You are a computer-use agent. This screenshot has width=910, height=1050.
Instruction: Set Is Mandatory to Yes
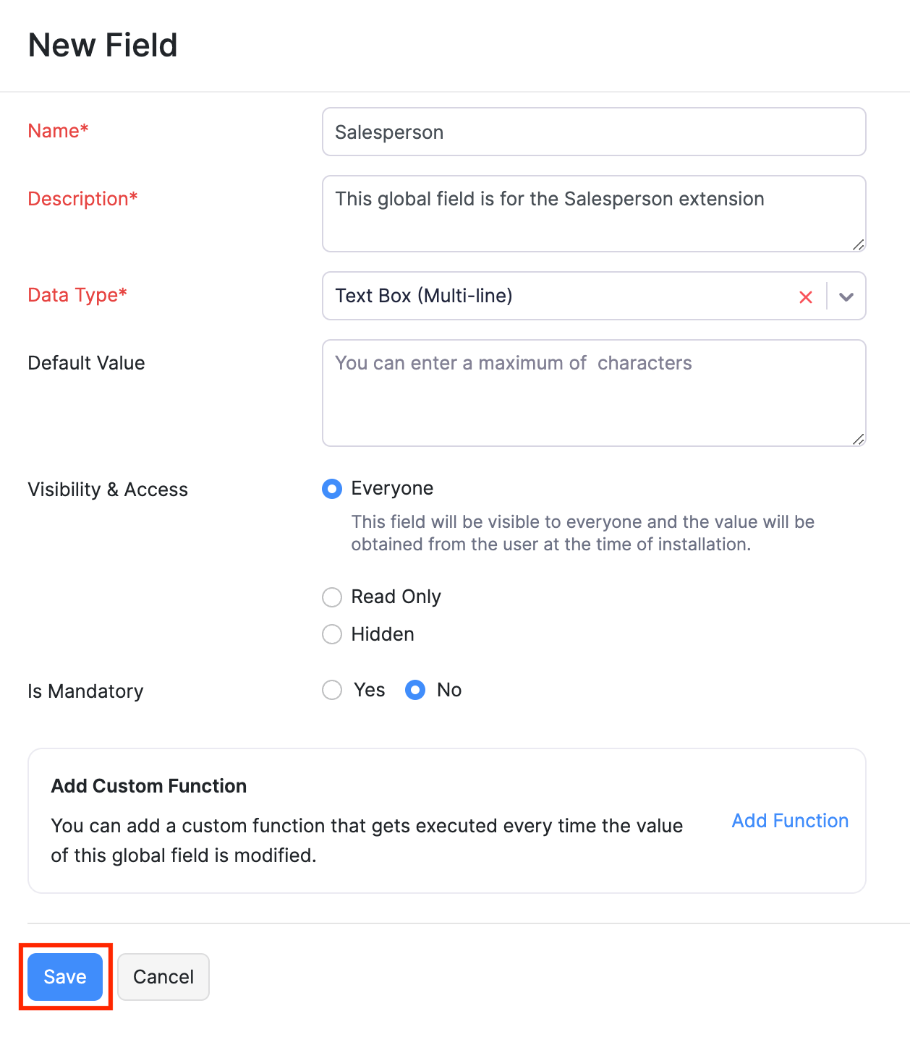pyautogui.click(x=332, y=690)
